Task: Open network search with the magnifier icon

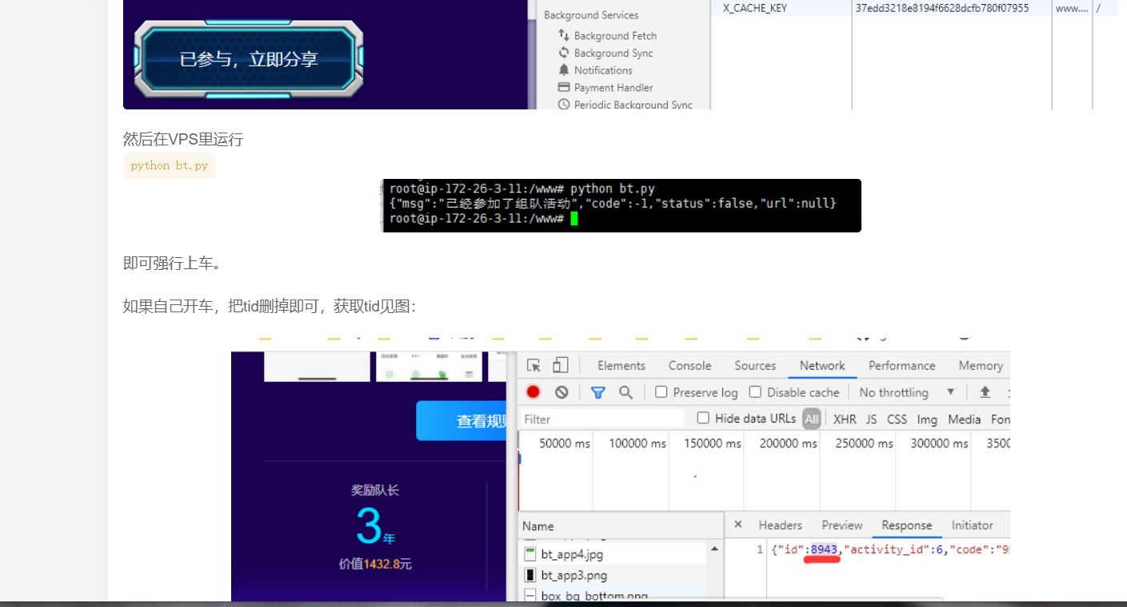Action: click(625, 392)
